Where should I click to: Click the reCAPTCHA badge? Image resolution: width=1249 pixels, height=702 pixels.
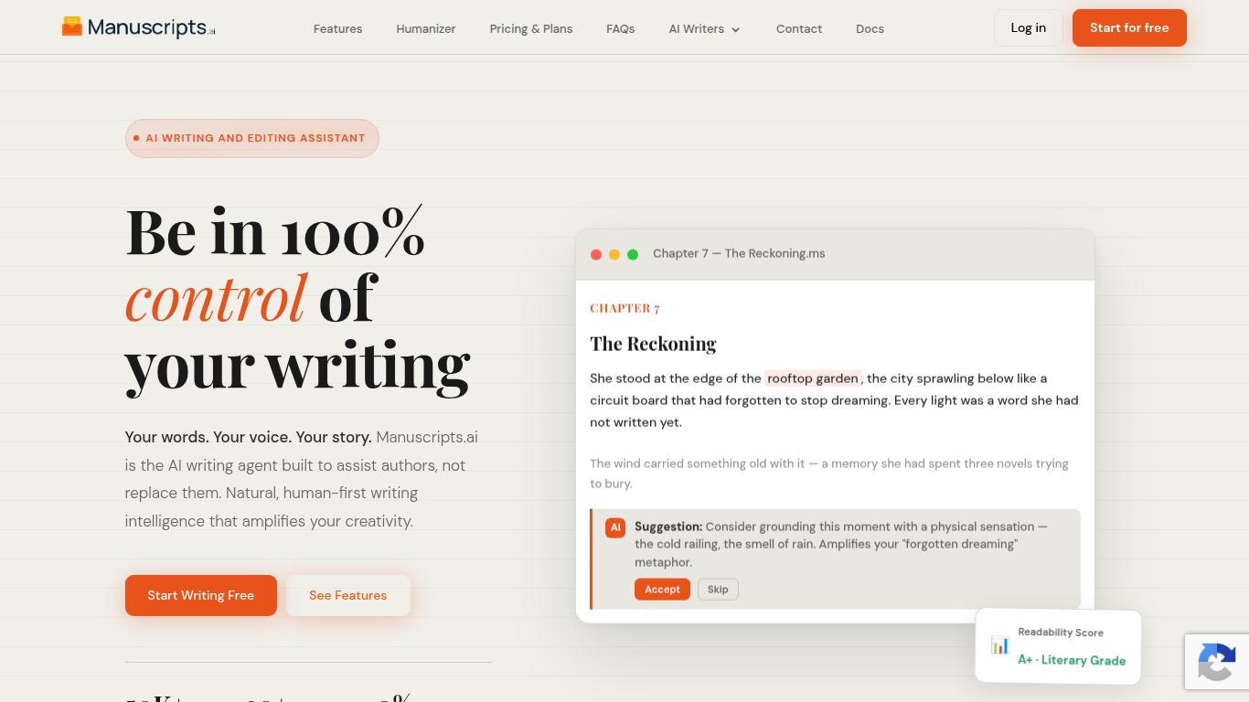coord(1217,661)
